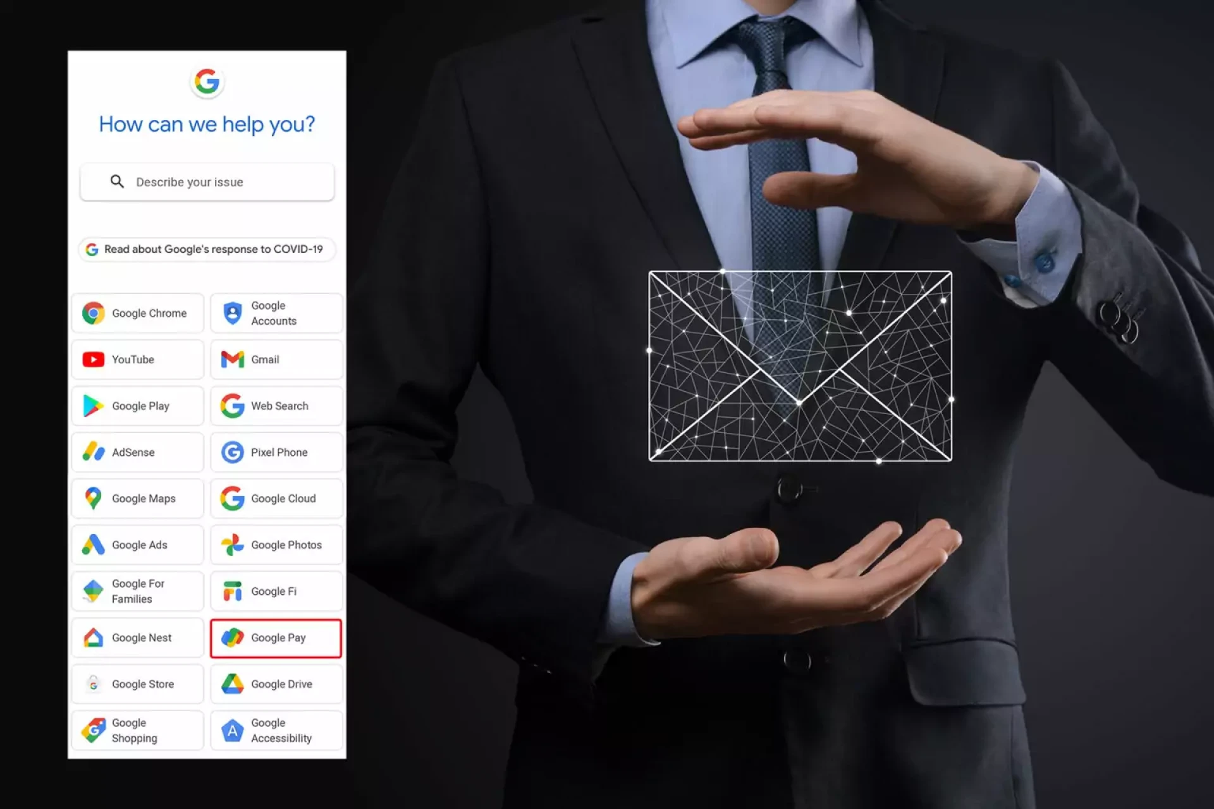Open Google Pay support option
The image size is (1214, 809).
tap(276, 636)
